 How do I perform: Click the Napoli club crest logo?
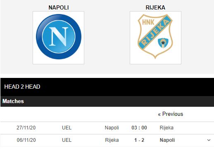pyautogui.click(x=59, y=37)
